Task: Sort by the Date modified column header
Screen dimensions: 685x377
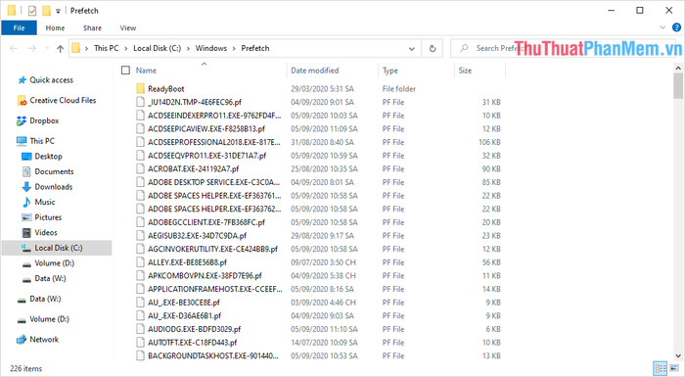Action: [314, 71]
